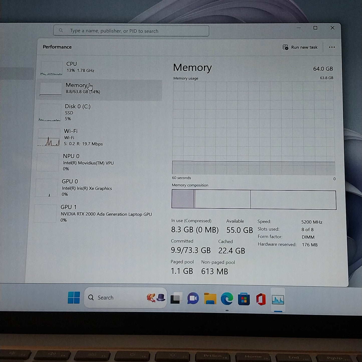Viewport: 362px width, 362px height.
Task: Open File Explorer from taskbar
Action: [210, 298]
